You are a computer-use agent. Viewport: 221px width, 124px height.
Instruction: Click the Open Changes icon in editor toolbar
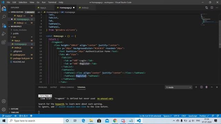coord(206,8)
